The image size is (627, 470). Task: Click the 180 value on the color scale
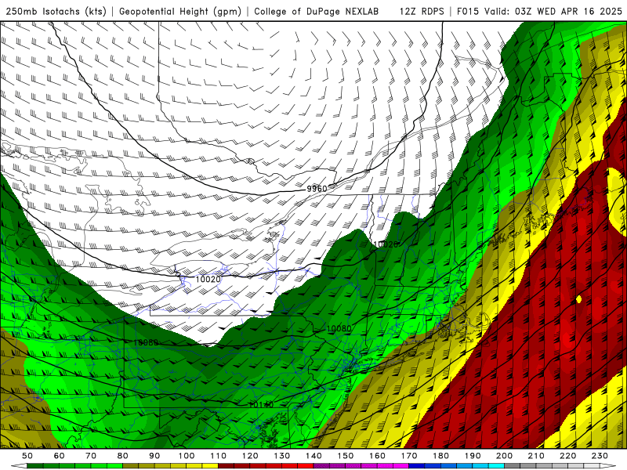coord(441,456)
